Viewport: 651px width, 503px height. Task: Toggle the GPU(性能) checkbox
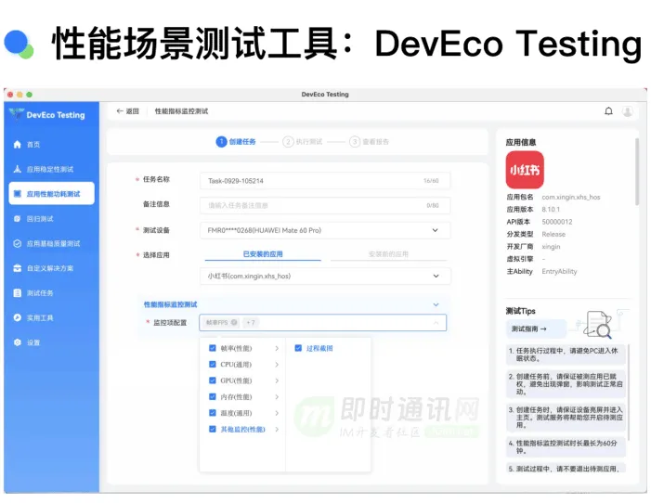point(213,380)
